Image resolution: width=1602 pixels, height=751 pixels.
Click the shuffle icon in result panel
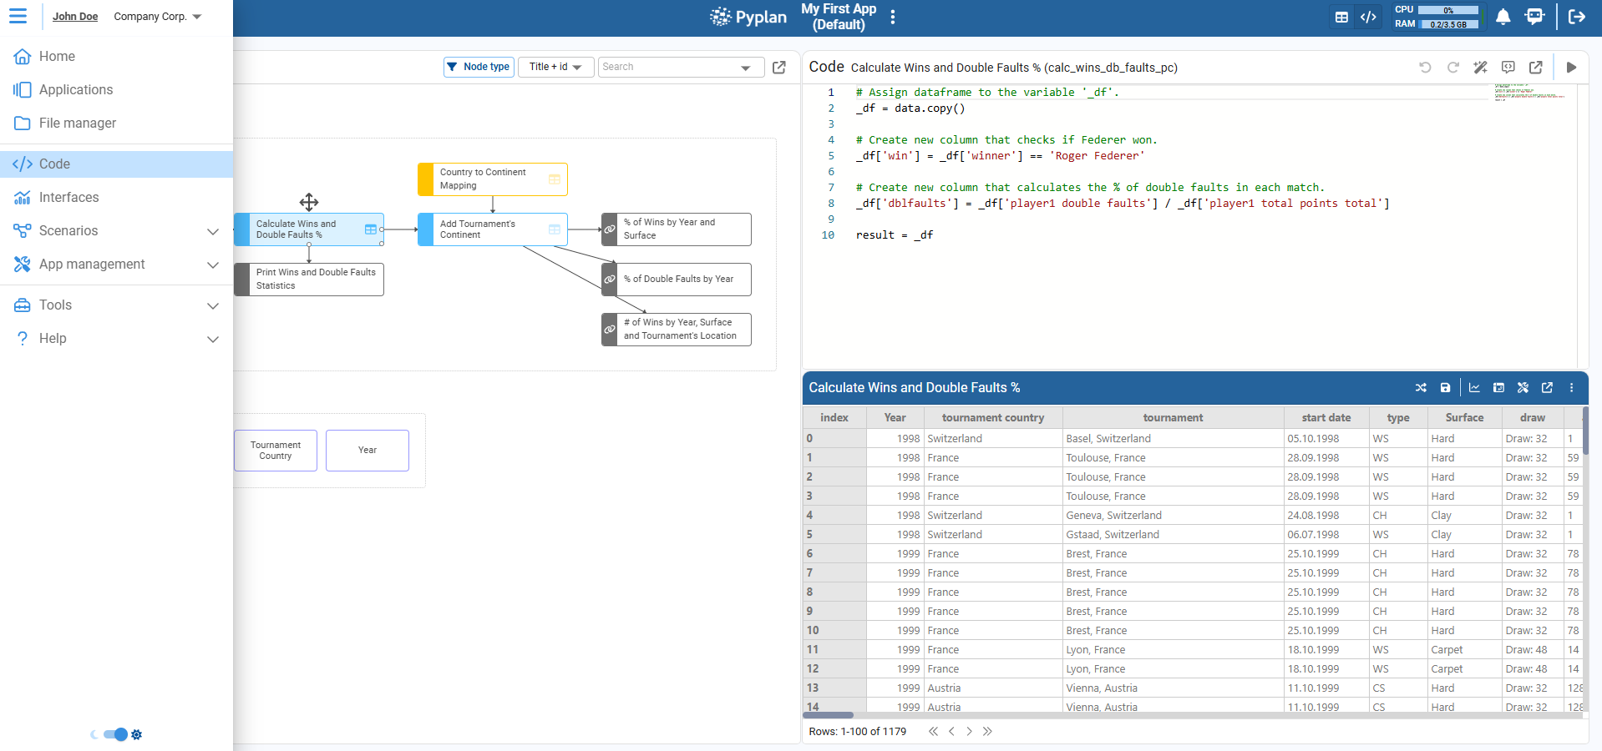(1421, 388)
